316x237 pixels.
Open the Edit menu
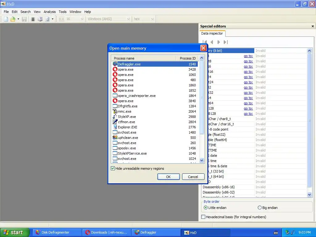click(x=15, y=12)
